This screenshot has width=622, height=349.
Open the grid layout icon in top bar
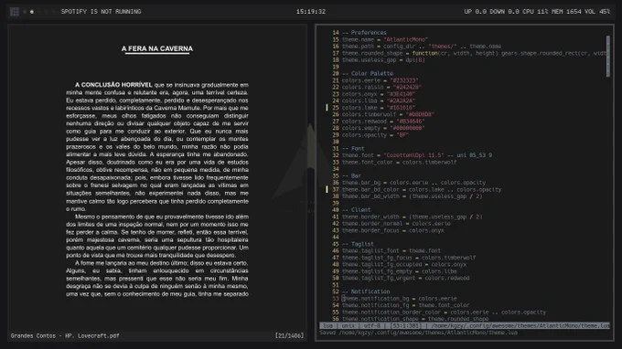click(x=15, y=12)
